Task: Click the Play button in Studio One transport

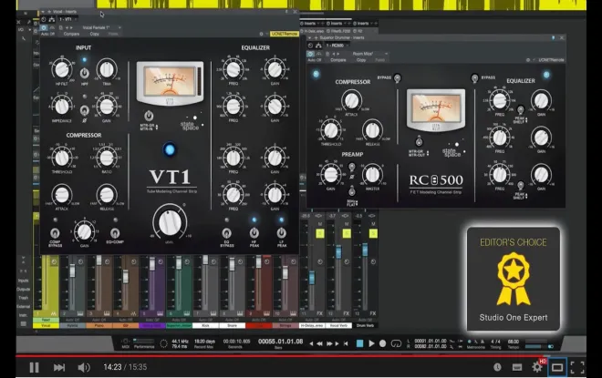Action: pyautogui.click(x=371, y=343)
